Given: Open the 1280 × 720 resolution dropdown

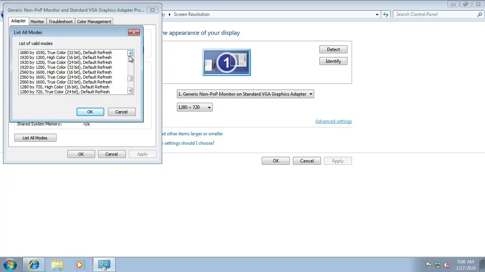Looking at the screenshot, I should (194, 107).
